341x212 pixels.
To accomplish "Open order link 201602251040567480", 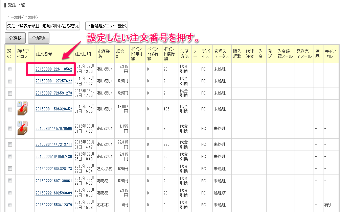I will click(54, 157).
